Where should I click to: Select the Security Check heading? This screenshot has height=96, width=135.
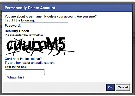[17, 31]
